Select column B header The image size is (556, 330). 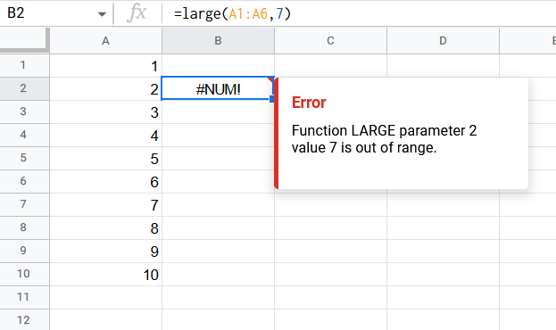click(x=218, y=41)
